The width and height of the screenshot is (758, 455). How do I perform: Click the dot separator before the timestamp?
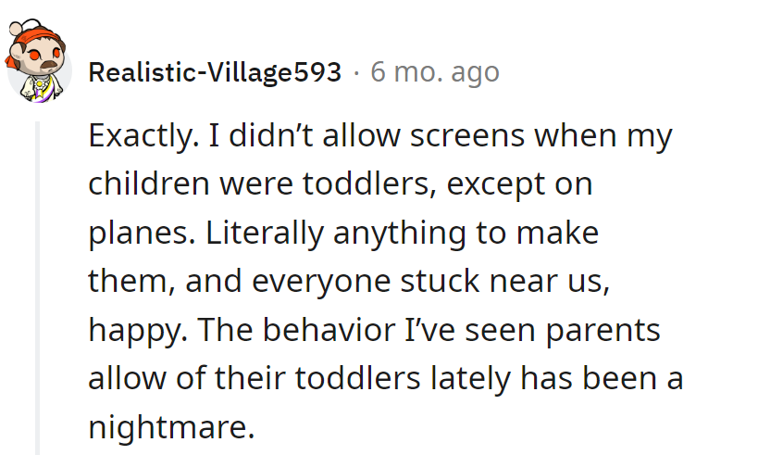pos(356,72)
